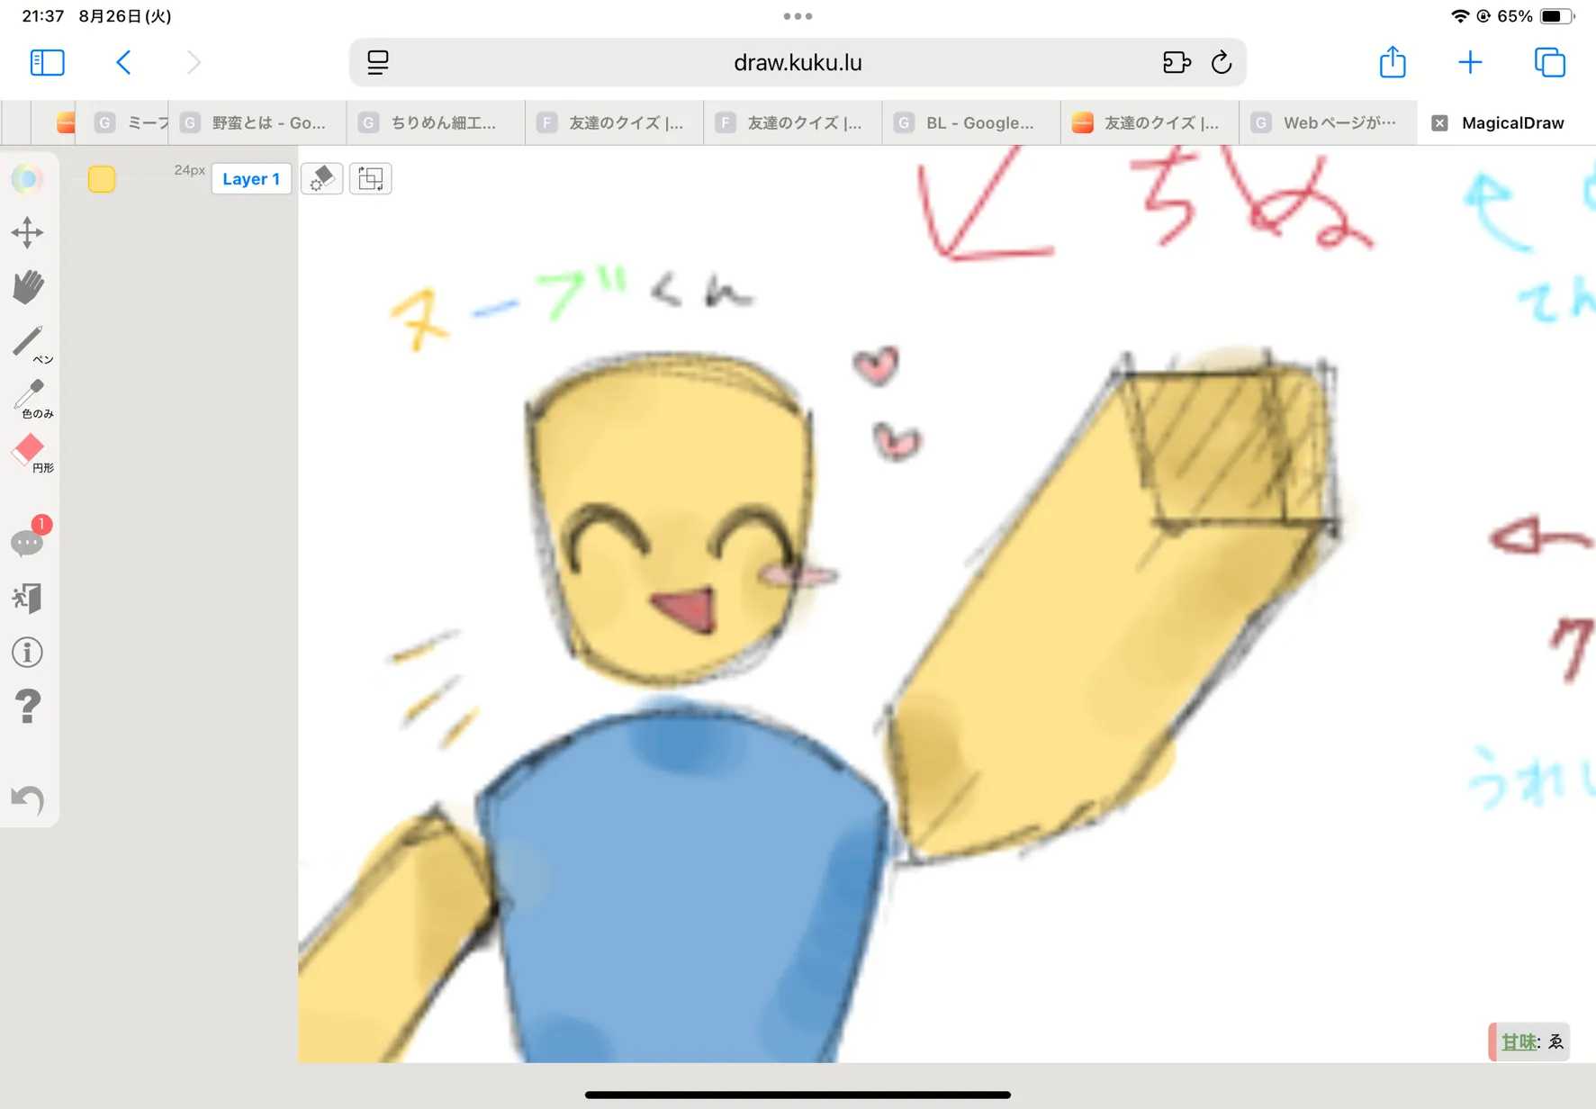This screenshot has height=1109, width=1596.
Task: Click the yellow current color swatch
Action: pos(102,178)
